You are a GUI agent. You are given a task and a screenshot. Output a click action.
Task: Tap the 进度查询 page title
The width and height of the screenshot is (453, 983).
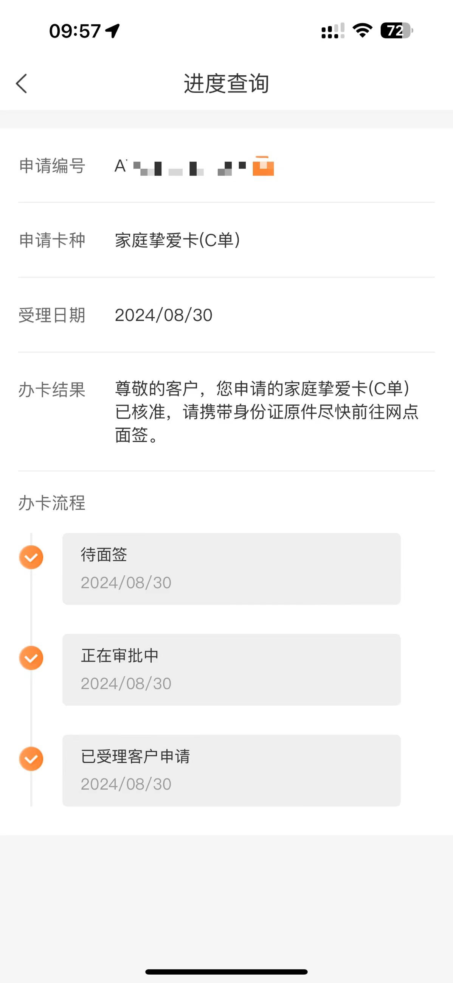click(x=226, y=83)
